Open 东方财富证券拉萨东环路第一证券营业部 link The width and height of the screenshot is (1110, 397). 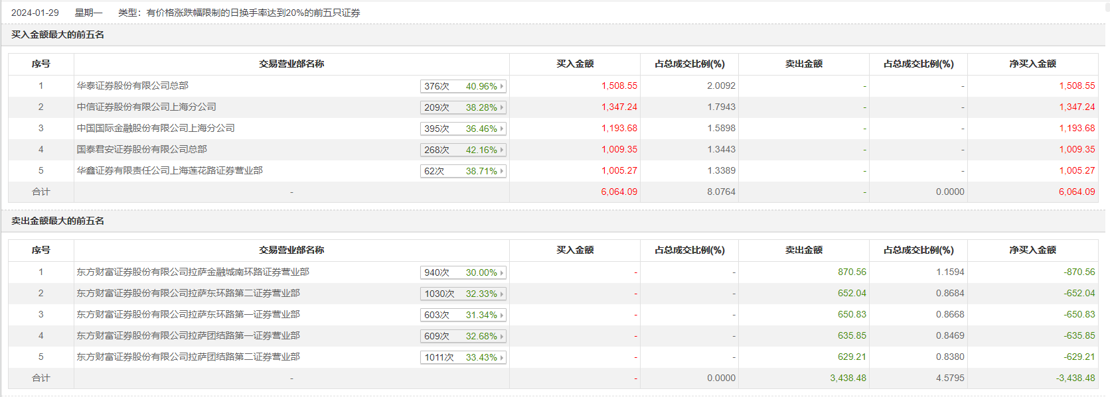click(x=188, y=314)
